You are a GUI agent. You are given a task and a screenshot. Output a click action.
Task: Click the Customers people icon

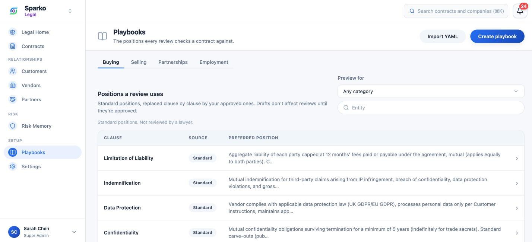13,71
